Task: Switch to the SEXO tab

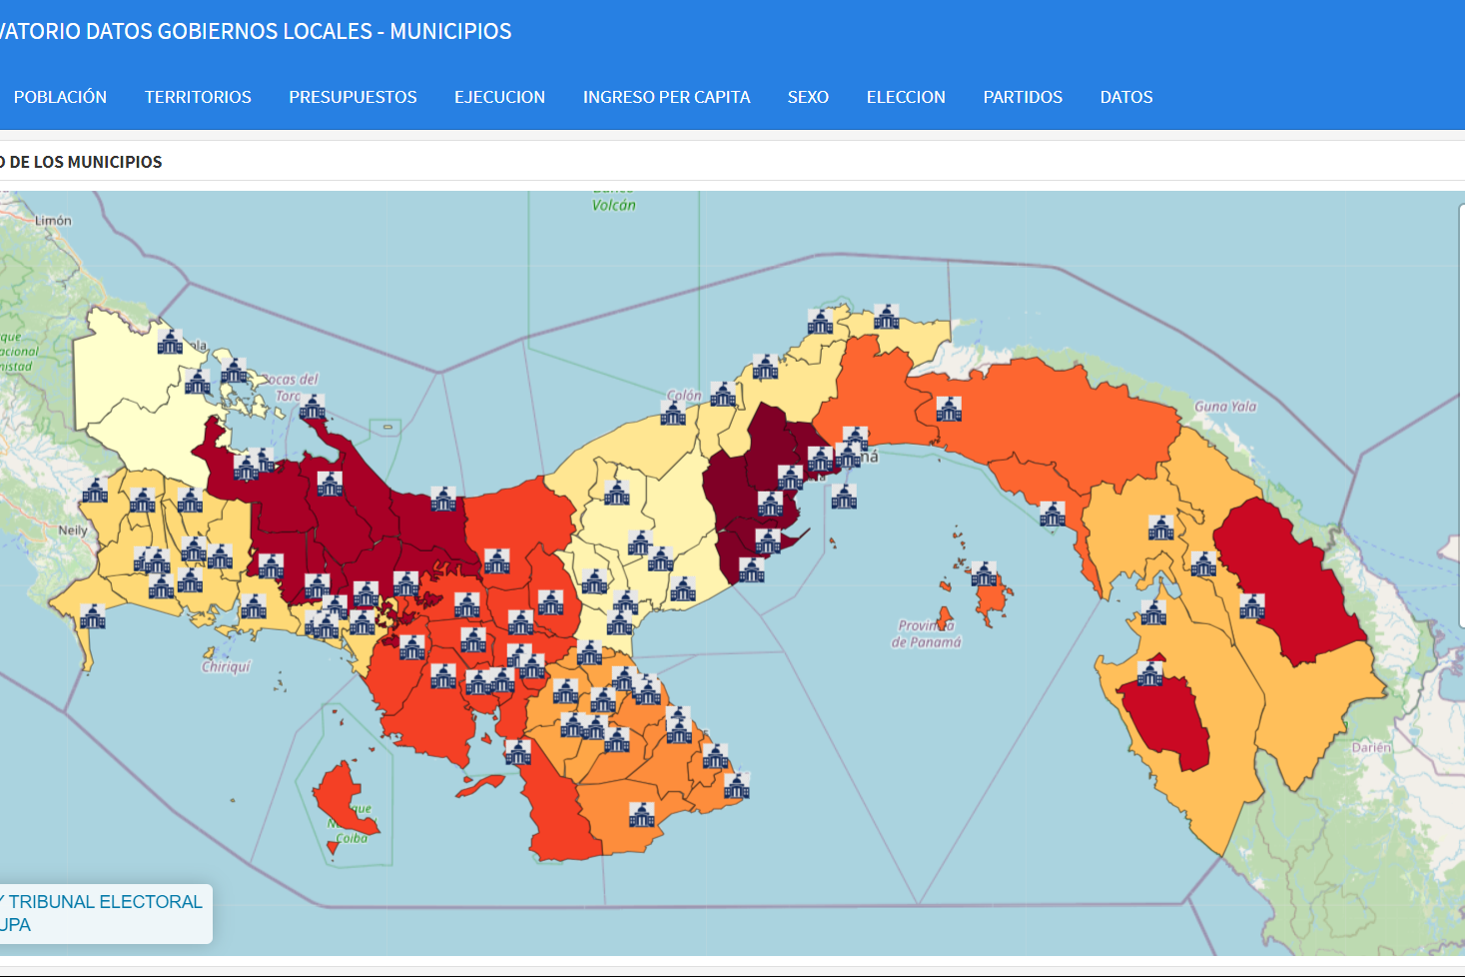Action: click(x=808, y=97)
